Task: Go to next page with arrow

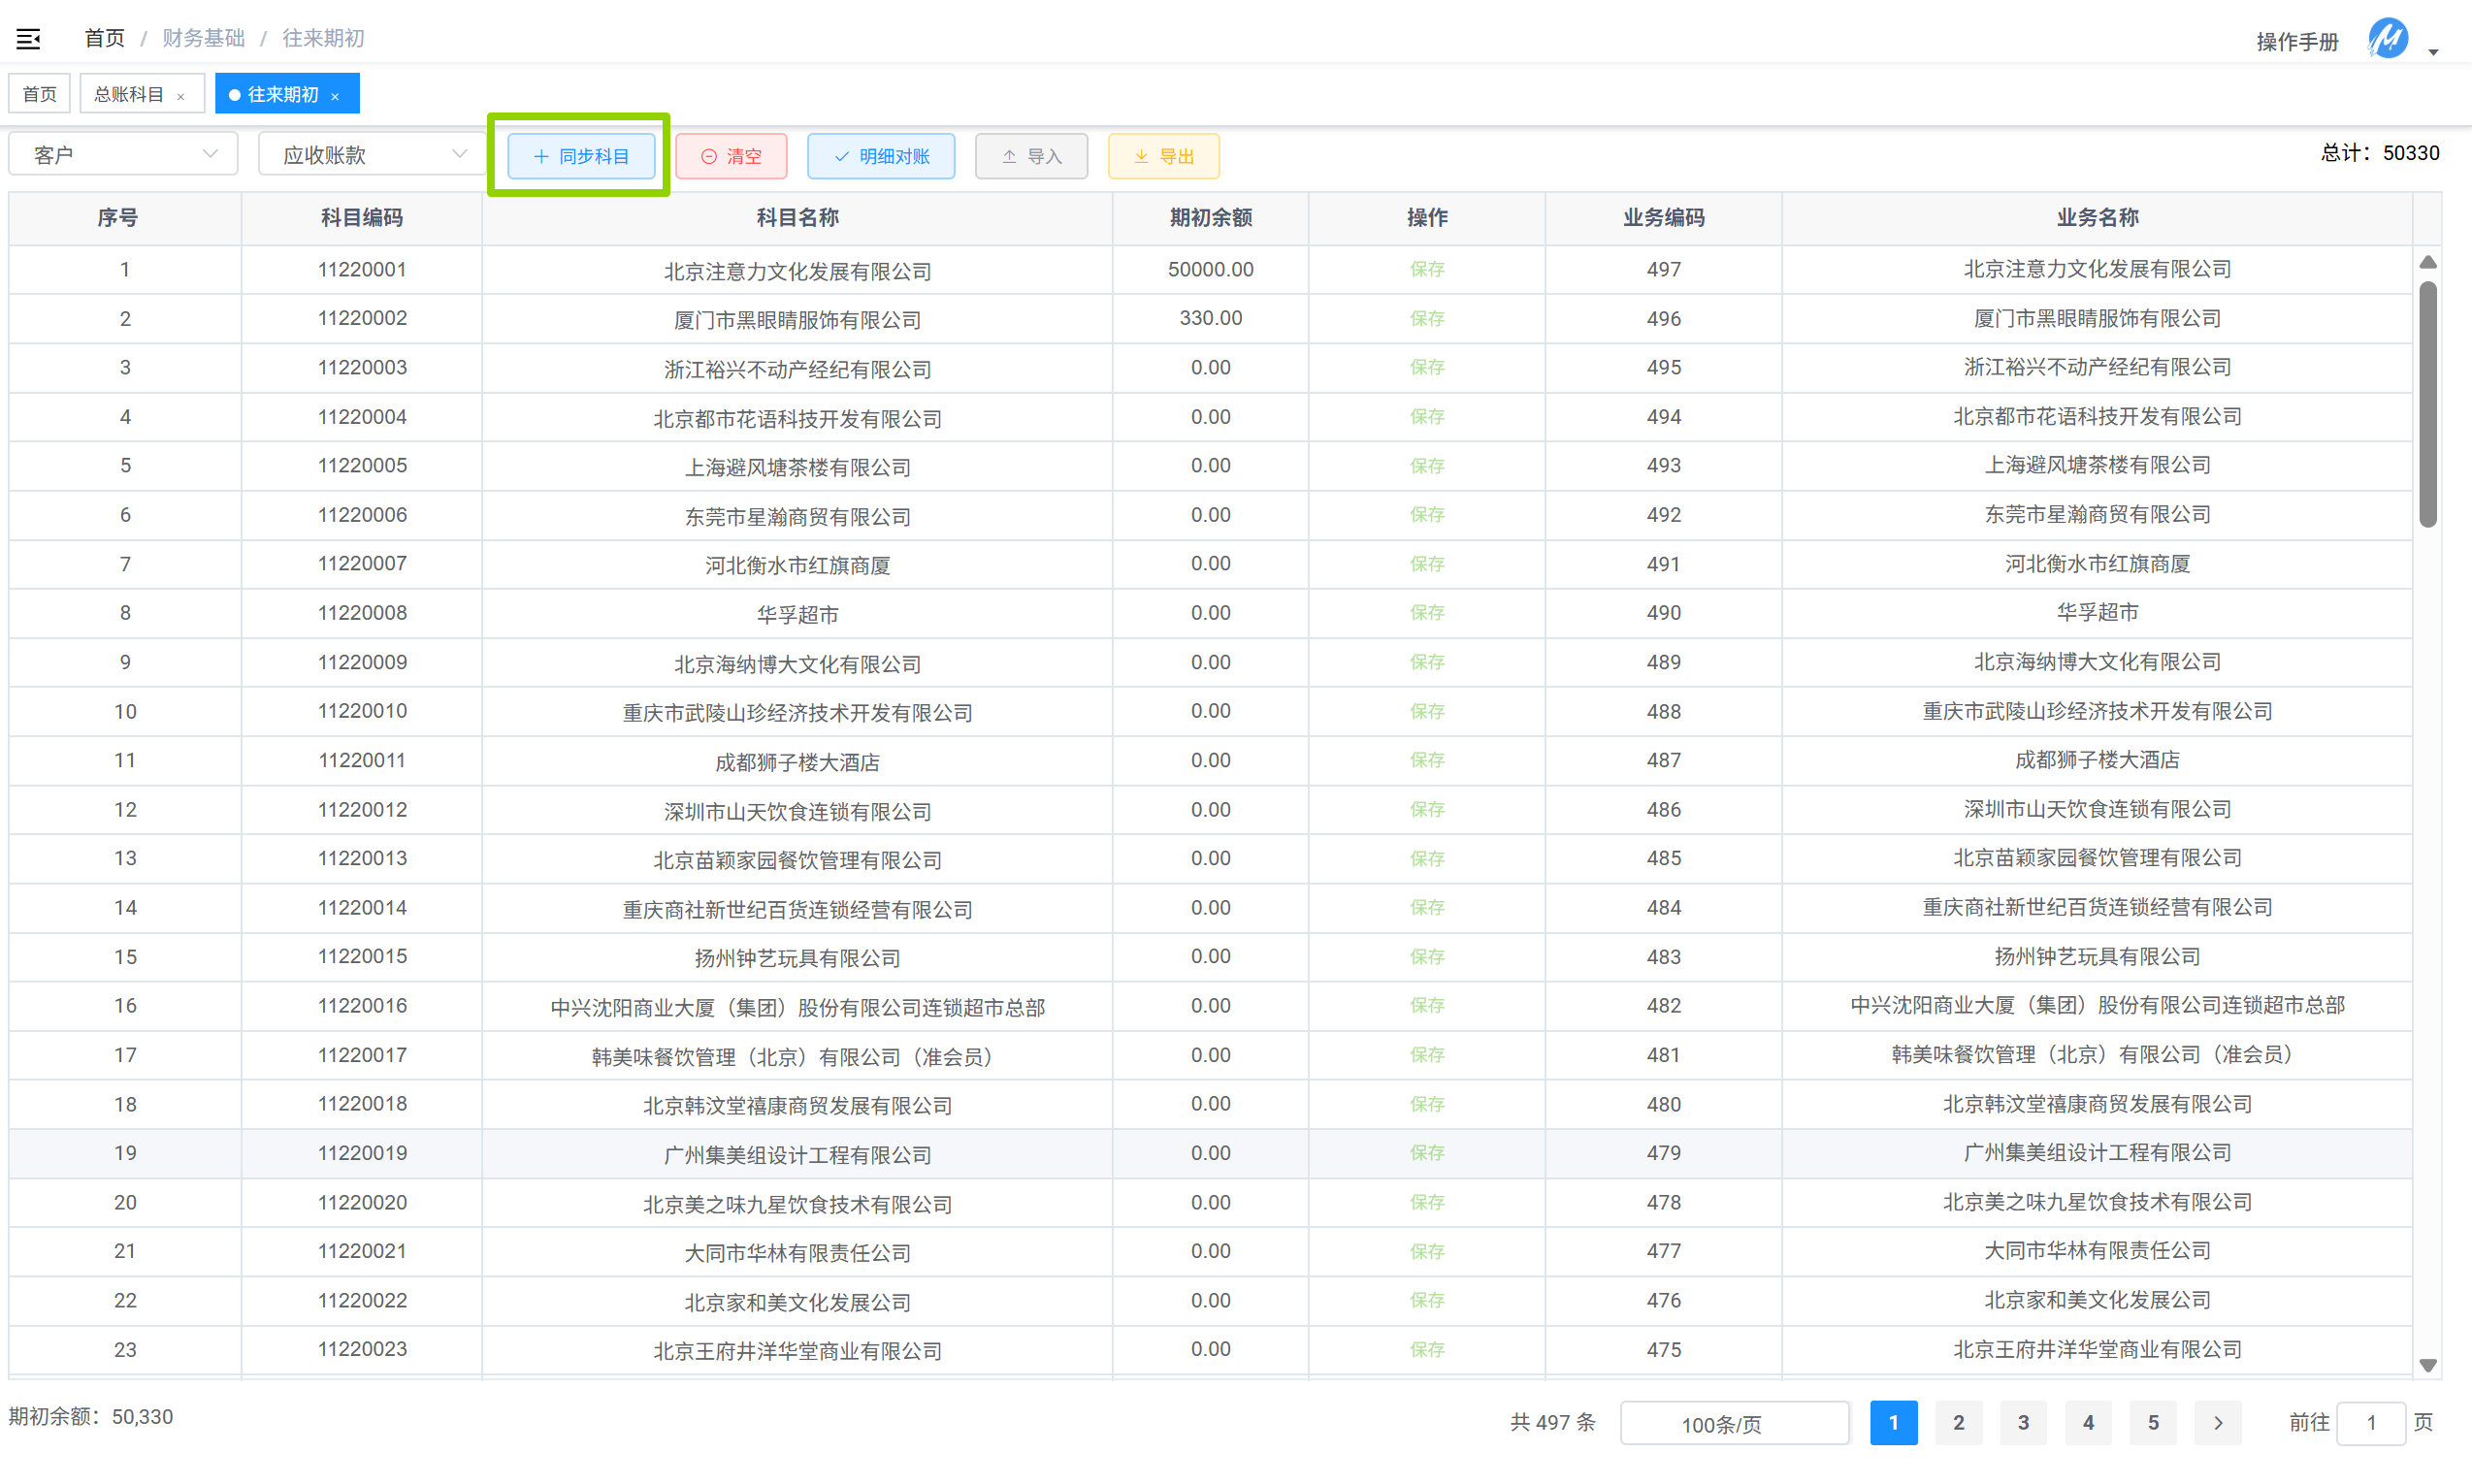Action: pyautogui.click(x=2217, y=1422)
